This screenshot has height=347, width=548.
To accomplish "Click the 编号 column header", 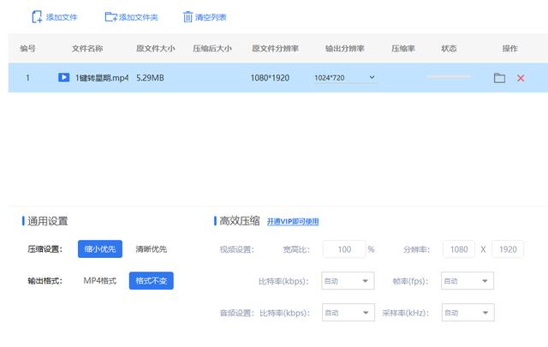I will tap(27, 48).
